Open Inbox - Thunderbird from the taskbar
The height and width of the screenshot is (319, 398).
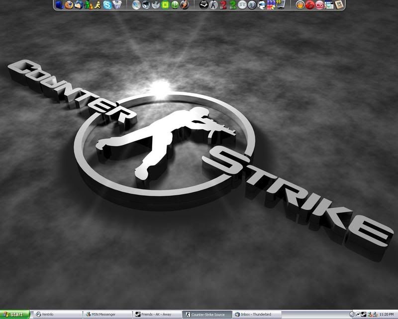pyautogui.click(x=257, y=315)
